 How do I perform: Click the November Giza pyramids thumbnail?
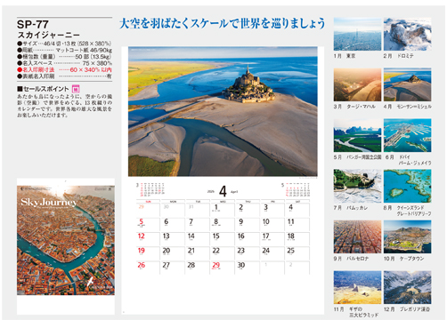click(x=357, y=287)
